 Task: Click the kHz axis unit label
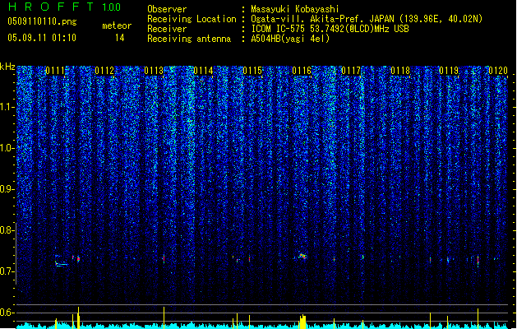point(7,67)
